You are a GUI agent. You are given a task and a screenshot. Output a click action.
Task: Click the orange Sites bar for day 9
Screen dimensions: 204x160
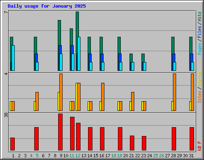tap(61, 92)
